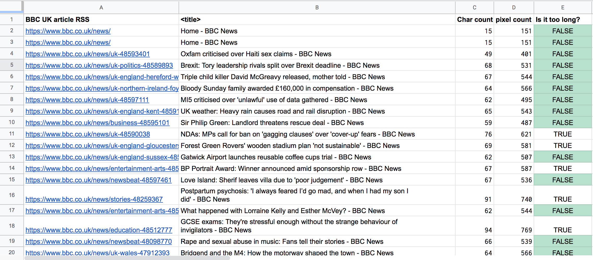The image size is (593, 260).
Task: Select 'Oxfam criticised over Haiti sex claims' cell
Action: (317, 54)
